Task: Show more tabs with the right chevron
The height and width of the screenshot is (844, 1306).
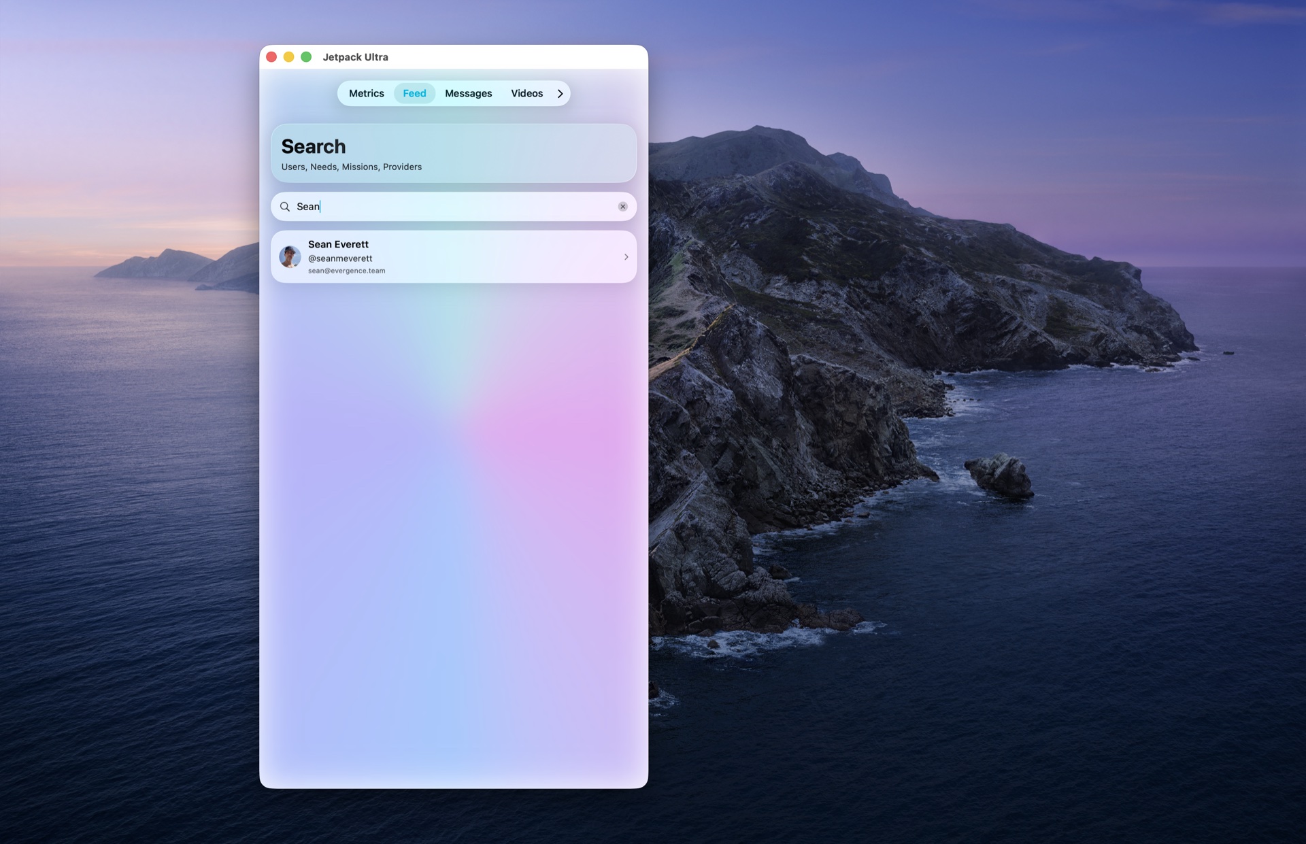Action: 560,94
